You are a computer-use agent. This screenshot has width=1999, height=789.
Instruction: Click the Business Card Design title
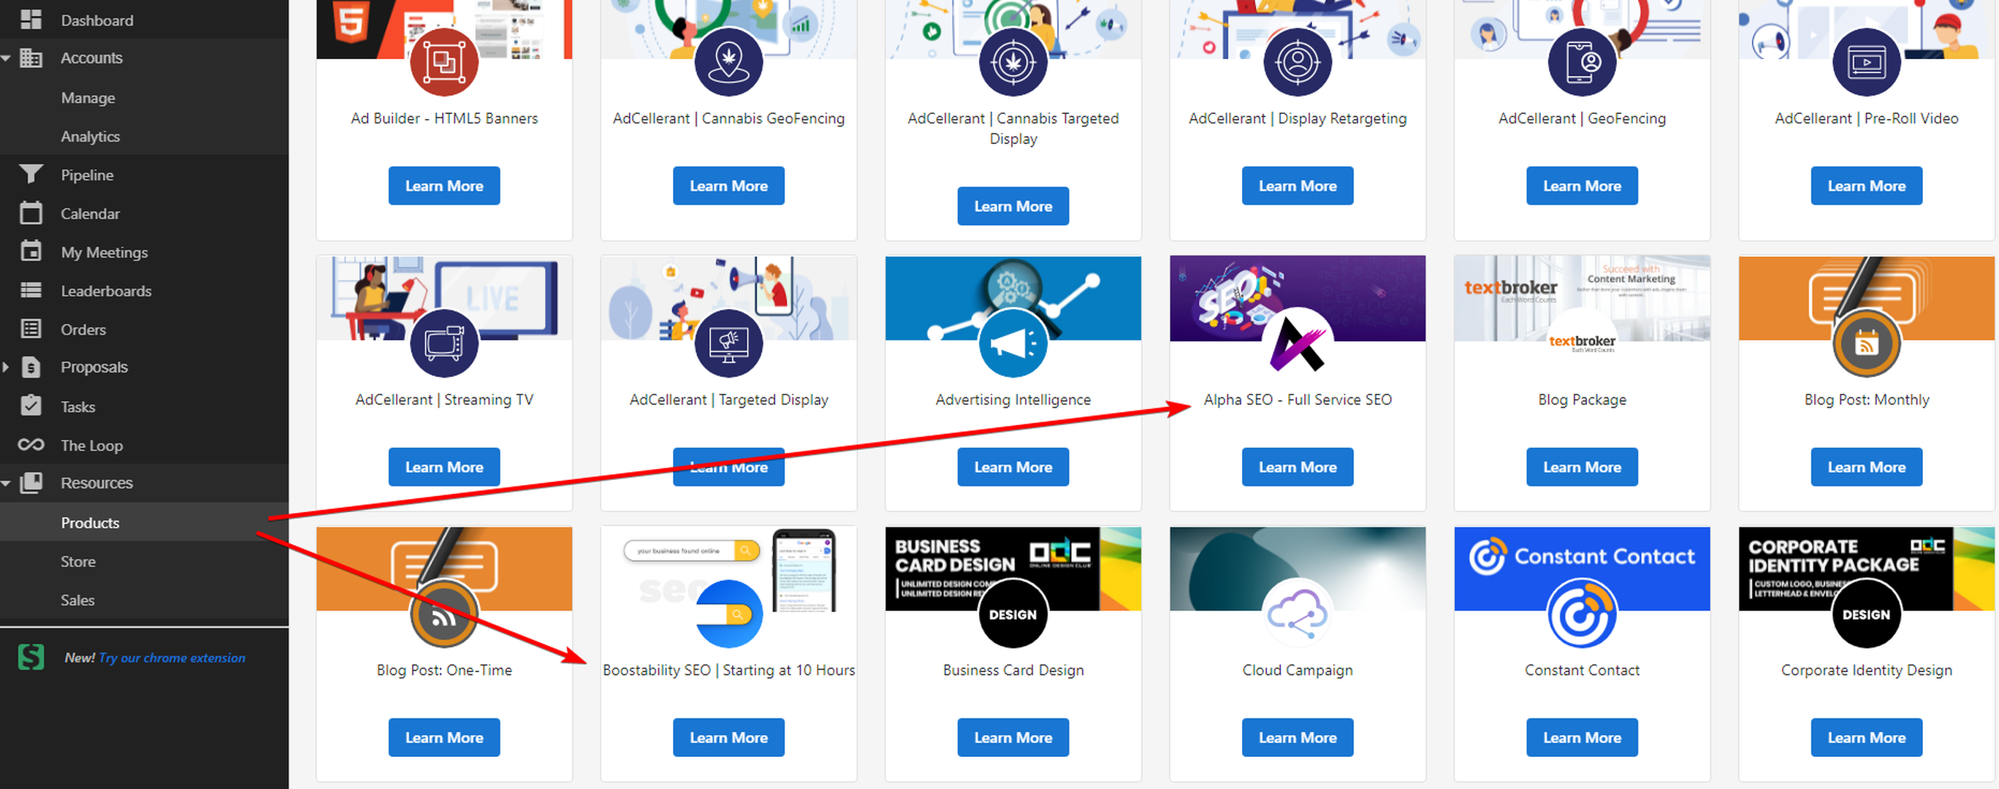pyautogui.click(x=1013, y=669)
